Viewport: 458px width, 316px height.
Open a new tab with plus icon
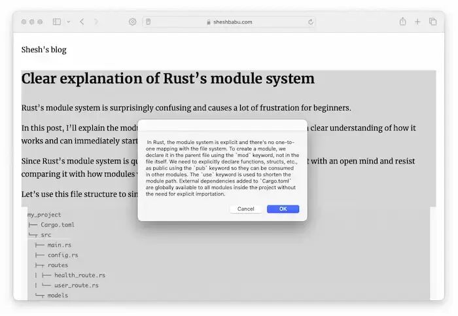[417, 22]
